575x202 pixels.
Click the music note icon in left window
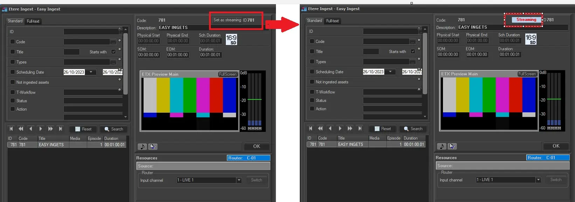[142, 147]
